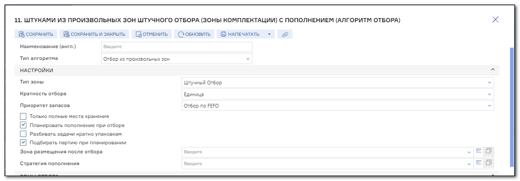Open Зона размещения после отбора dropdown arrow
This screenshot has height=181, width=520.
coord(469,152)
